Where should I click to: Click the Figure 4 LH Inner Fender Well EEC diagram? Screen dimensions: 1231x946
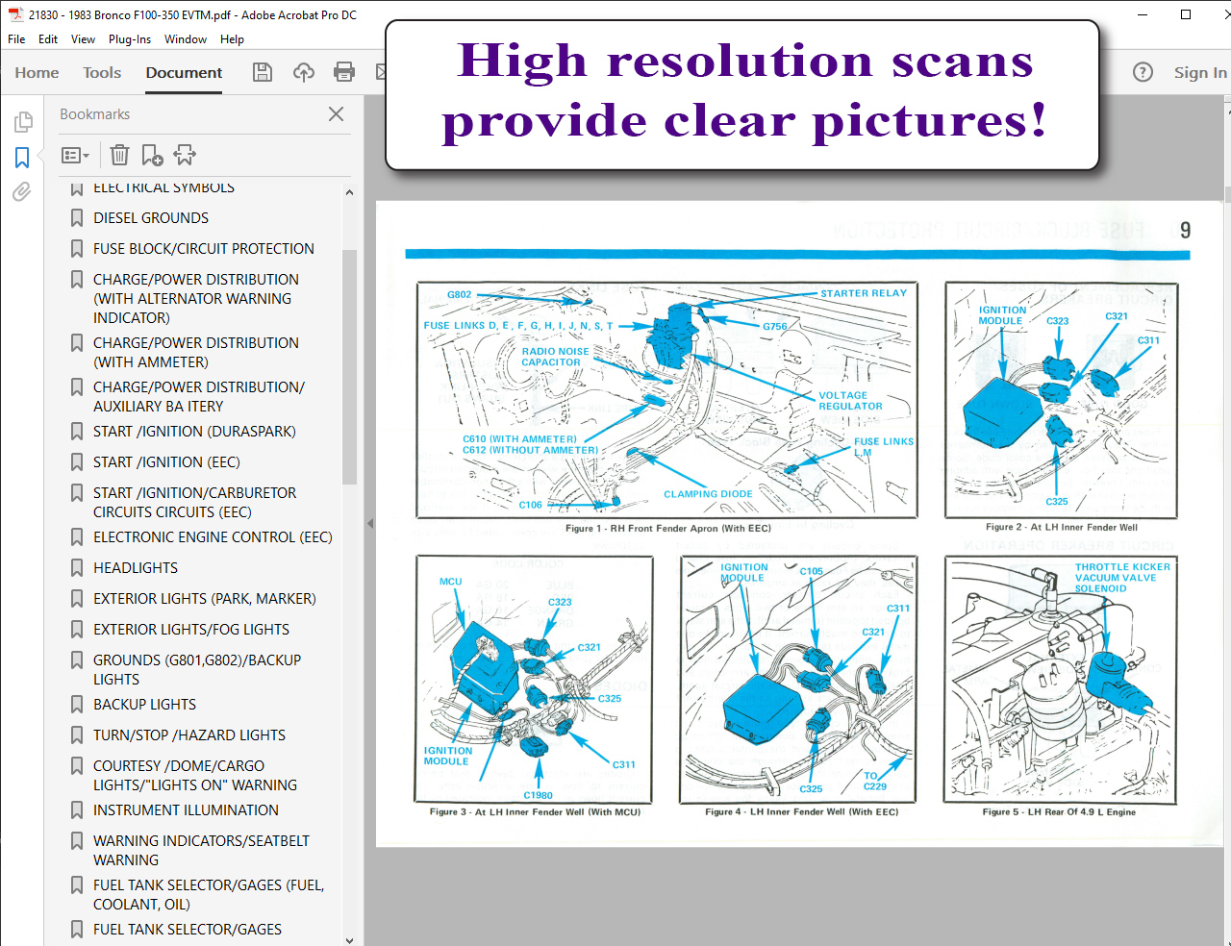click(798, 679)
